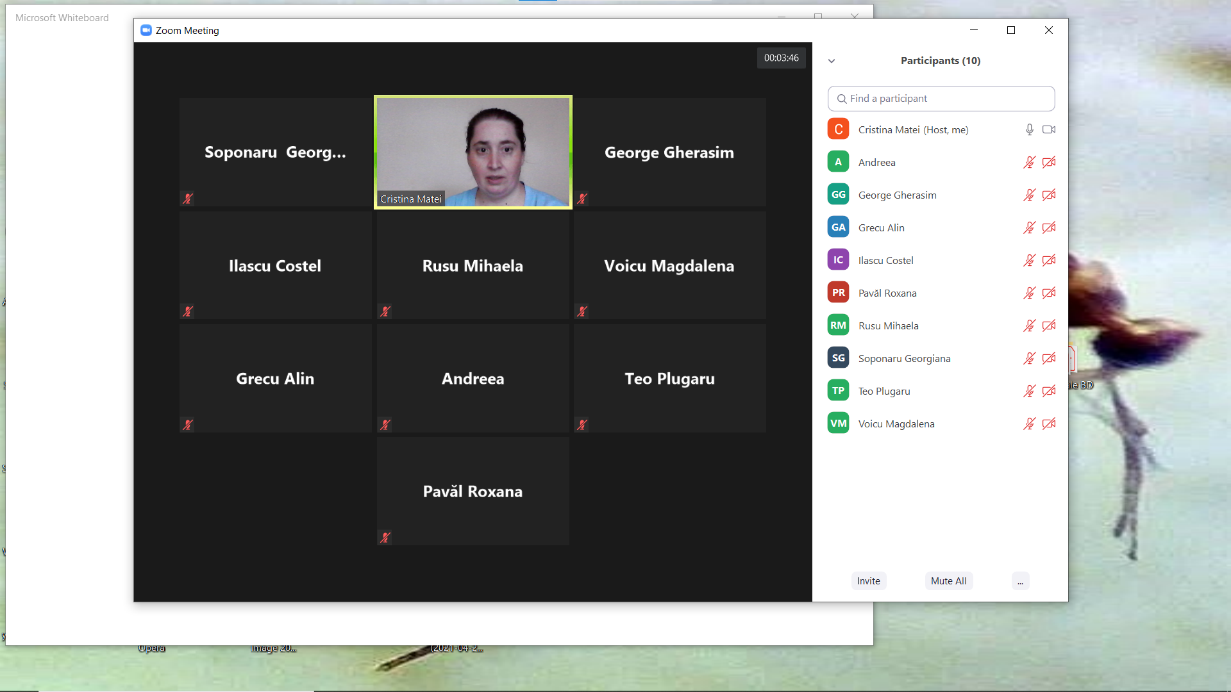Screen dimensions: 1231x692
Task: Select the Voicu Magdalena video tile
Action: click(670, 265)
